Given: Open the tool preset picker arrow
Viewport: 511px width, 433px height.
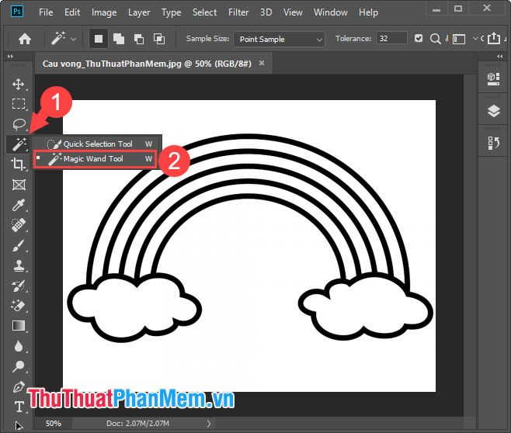Looking at the screenshot, I should [x=74, y=39].
